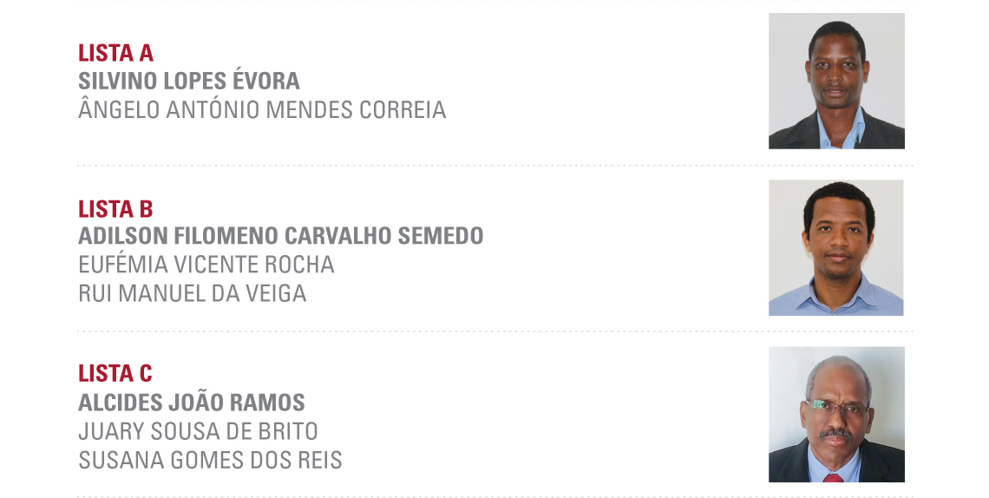Click the name Juary Sousa de Brito
Image resolution: width=989 pixels, height=498 pixels.
(x=198, y=431)
